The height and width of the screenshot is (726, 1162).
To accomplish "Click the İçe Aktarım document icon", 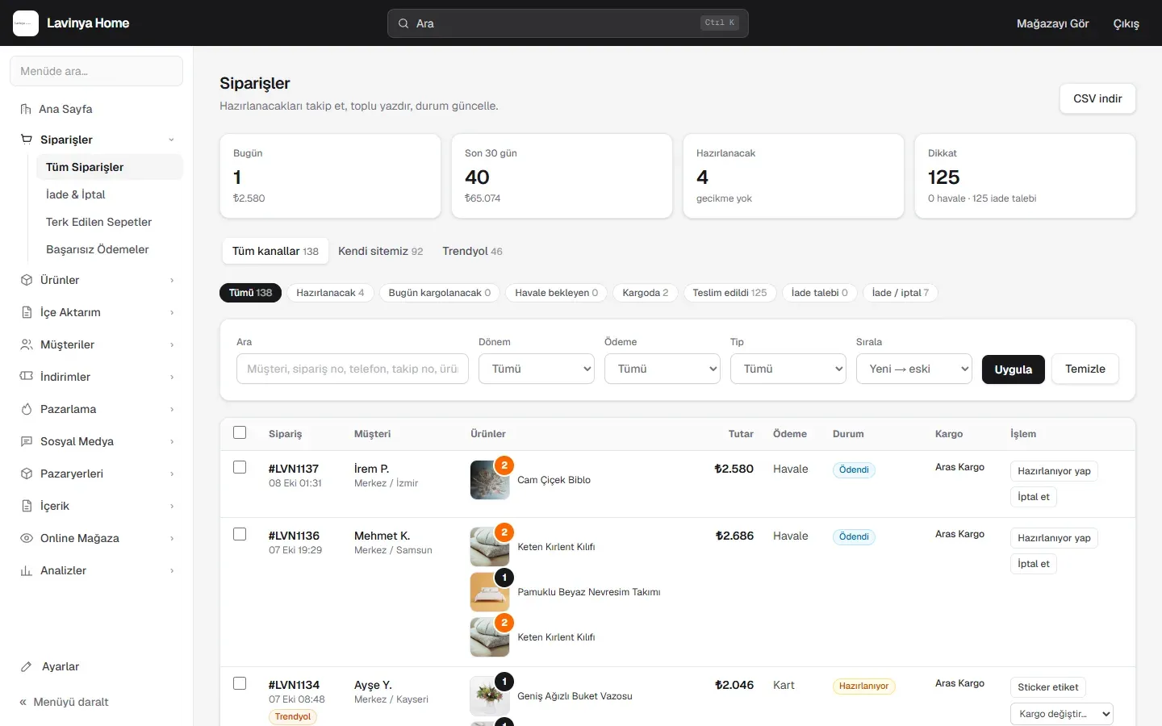I will click(27, 312).
